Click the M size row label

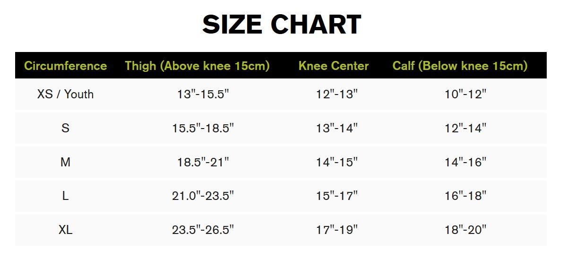(x=65, y=162)
